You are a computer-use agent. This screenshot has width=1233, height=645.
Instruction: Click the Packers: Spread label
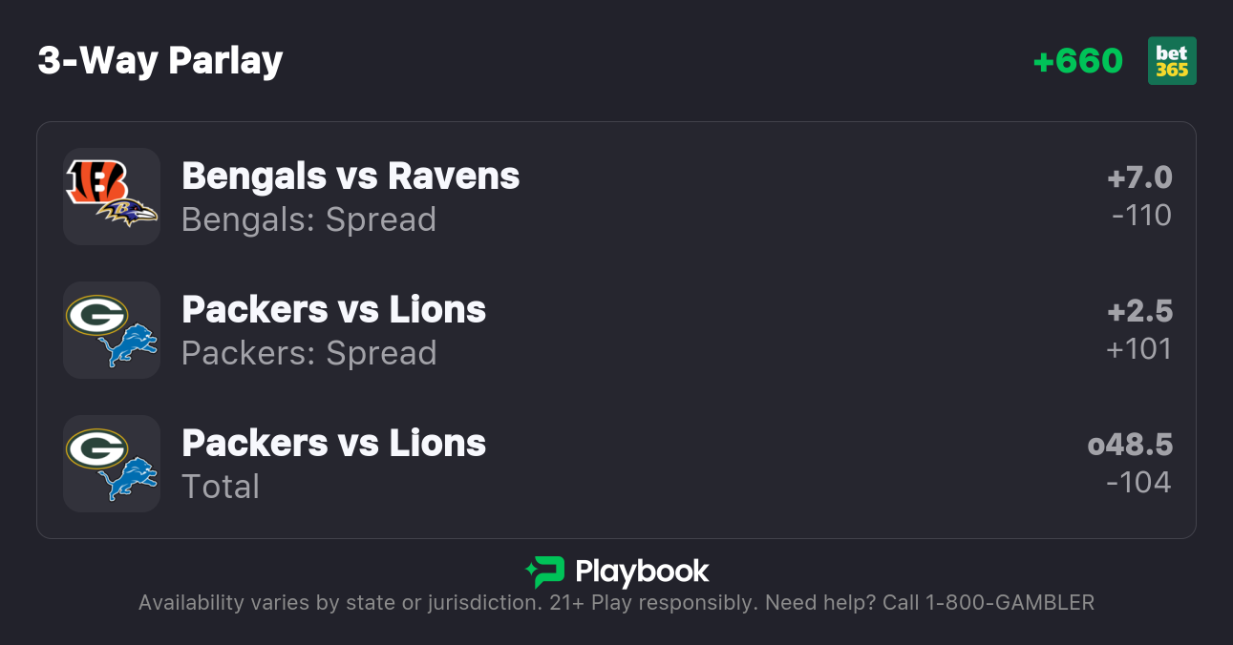coord(308,353)
